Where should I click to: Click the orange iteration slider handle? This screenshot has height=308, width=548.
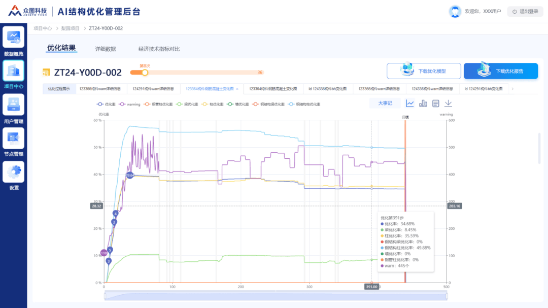point(145,73)
